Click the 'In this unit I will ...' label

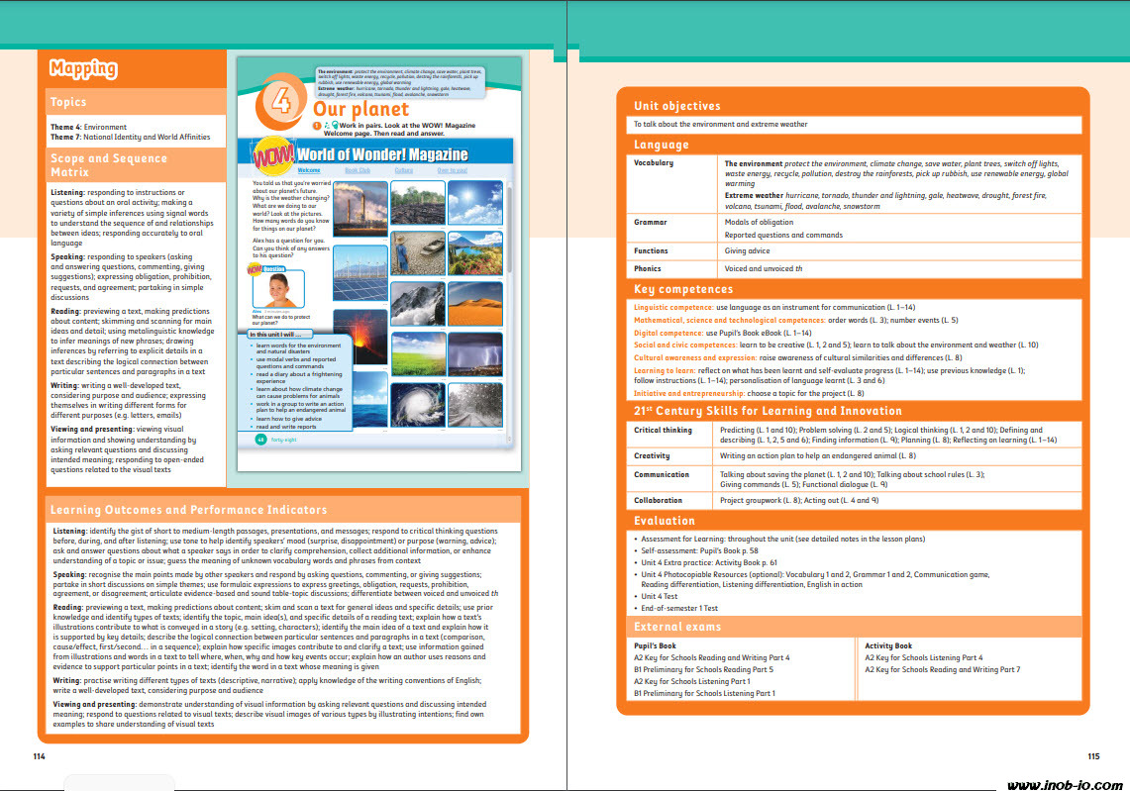[x=280, y=335]
